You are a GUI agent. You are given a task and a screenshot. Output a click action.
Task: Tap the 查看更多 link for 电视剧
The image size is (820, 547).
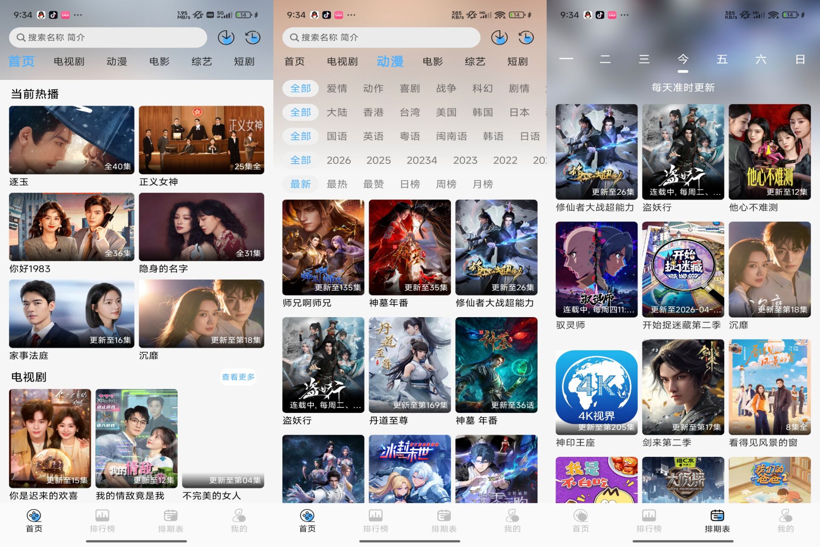pos(238,377)
